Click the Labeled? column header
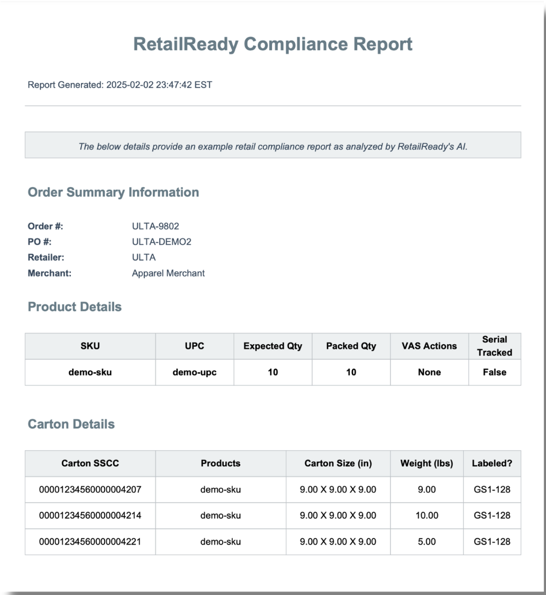This screenshot has height=595, width=546. click(492, 463)
